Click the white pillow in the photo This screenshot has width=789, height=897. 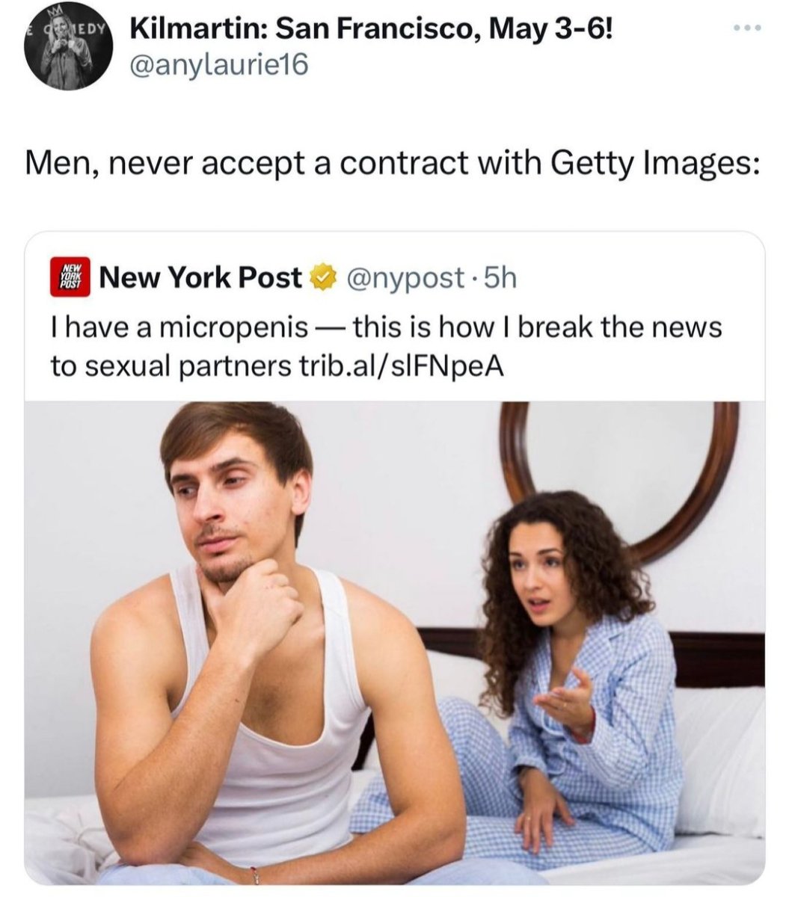(x=718, y=755)
